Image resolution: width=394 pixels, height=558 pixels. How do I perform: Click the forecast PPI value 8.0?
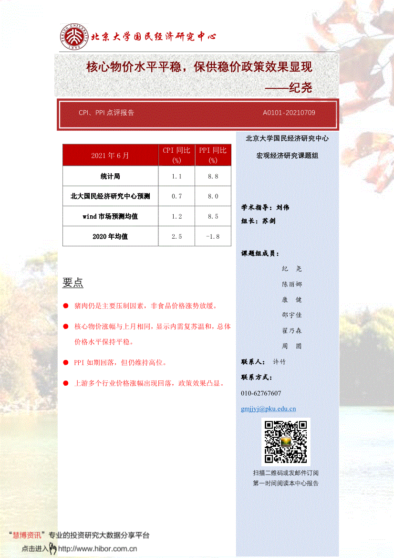(x=213, y=196)
